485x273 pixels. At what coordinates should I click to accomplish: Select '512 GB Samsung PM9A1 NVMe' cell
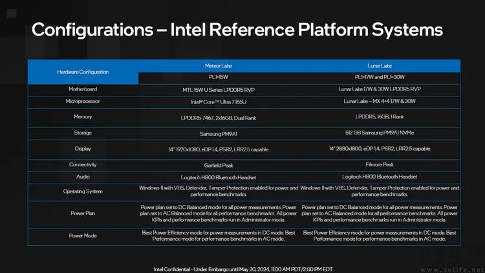pyautogui.click(x=380, y=133)
